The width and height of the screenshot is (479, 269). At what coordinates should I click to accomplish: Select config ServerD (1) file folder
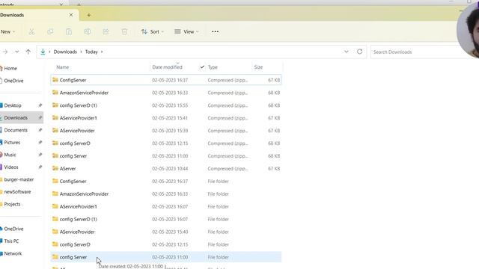pos(166,219)
